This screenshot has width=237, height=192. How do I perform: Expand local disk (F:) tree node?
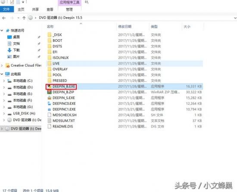pyautogui.click(x=4, y=101)
